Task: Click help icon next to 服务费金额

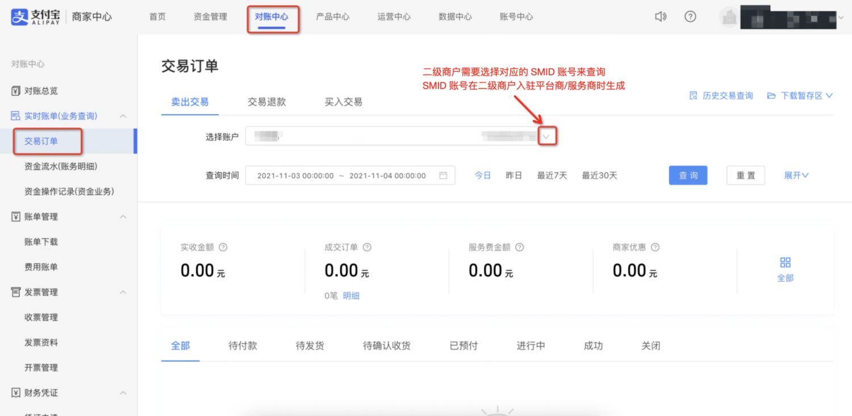Action: click(x=519, y=247)
